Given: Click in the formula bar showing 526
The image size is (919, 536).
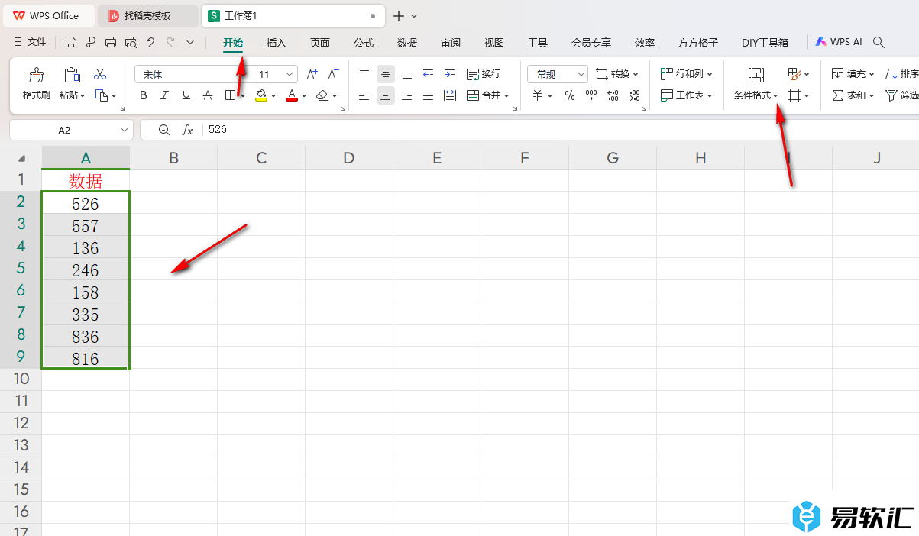Looking at the screenshot, I should pos(561,130).
